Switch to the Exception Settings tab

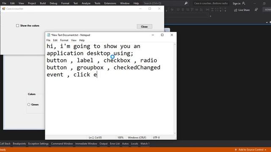click(x=39, y=144)
